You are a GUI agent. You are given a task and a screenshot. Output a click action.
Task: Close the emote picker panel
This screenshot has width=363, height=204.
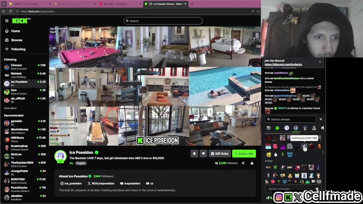point(321,119)
